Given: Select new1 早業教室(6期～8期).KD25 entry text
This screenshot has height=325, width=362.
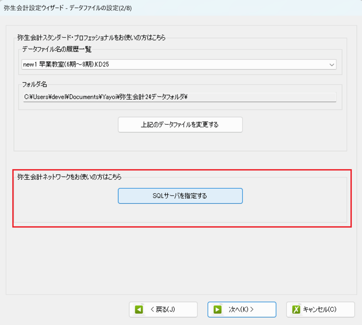Looking at the screenshot, I should pos(66,64).
